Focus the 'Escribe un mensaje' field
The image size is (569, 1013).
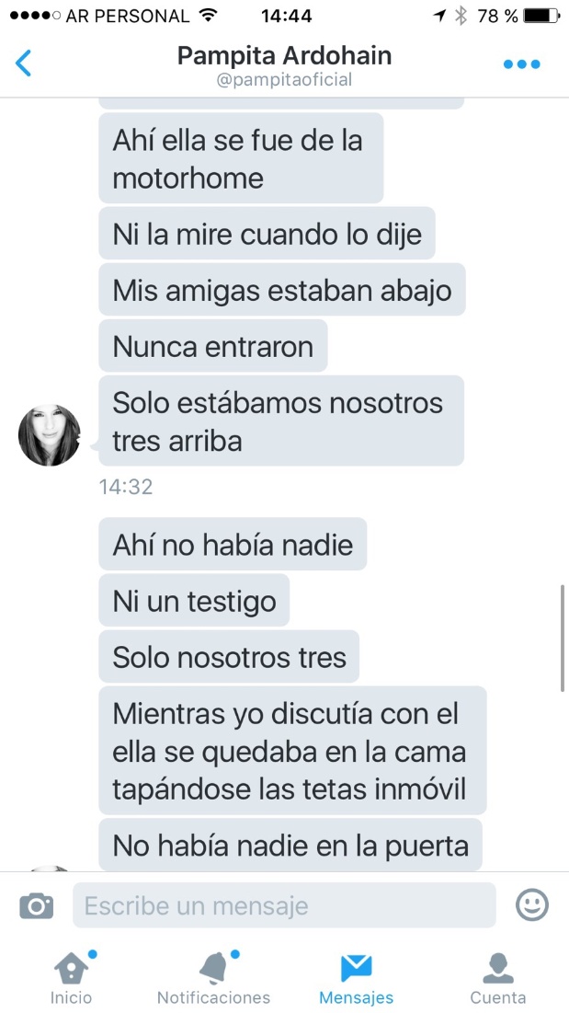(284, 905)
